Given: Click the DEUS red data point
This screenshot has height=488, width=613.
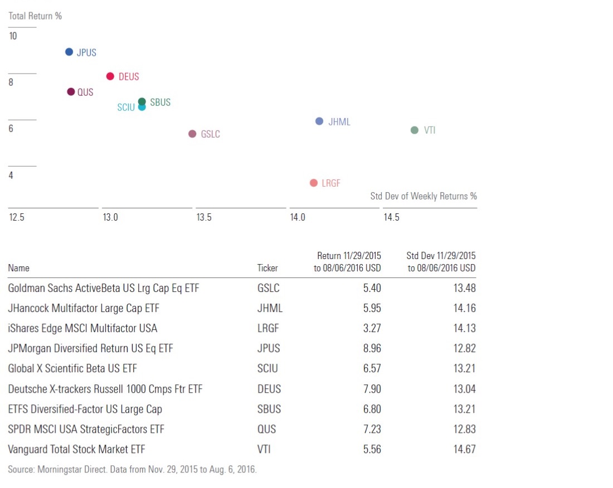Looking at the screenshot, I should pos(110,76).
